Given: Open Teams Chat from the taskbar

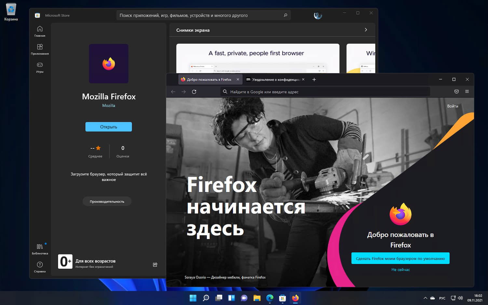Looking at the screenshot, I should point(244,298).
